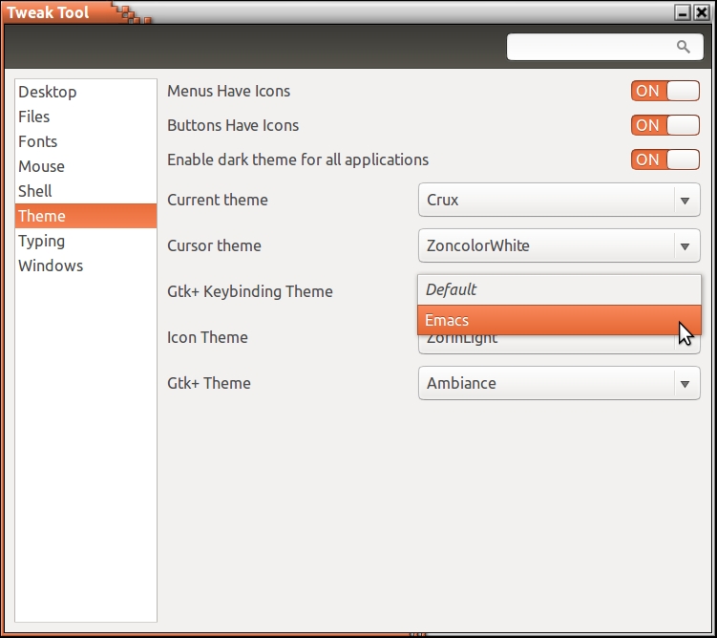
Task: Toggle Menus Have Icons switch
Action: [x=664, y=92]
